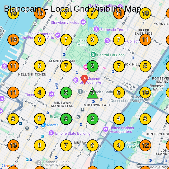The height and width of the screenshot is (169, 169).
Task: Select green marker 2 beside the Plaza
Action: click(92, 66)
